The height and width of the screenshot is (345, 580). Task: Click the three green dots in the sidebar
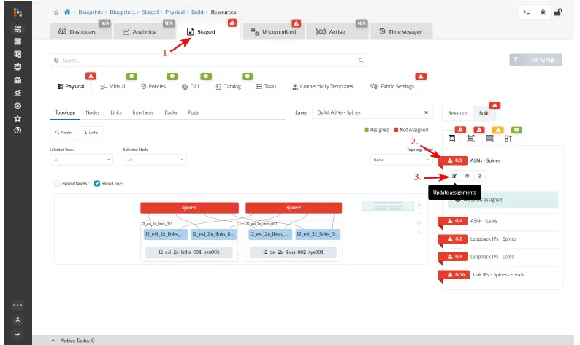pyautogui.click(x=18, y=305)
